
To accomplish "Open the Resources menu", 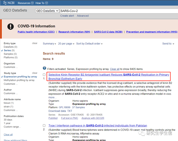I will (x=26, y=3).
